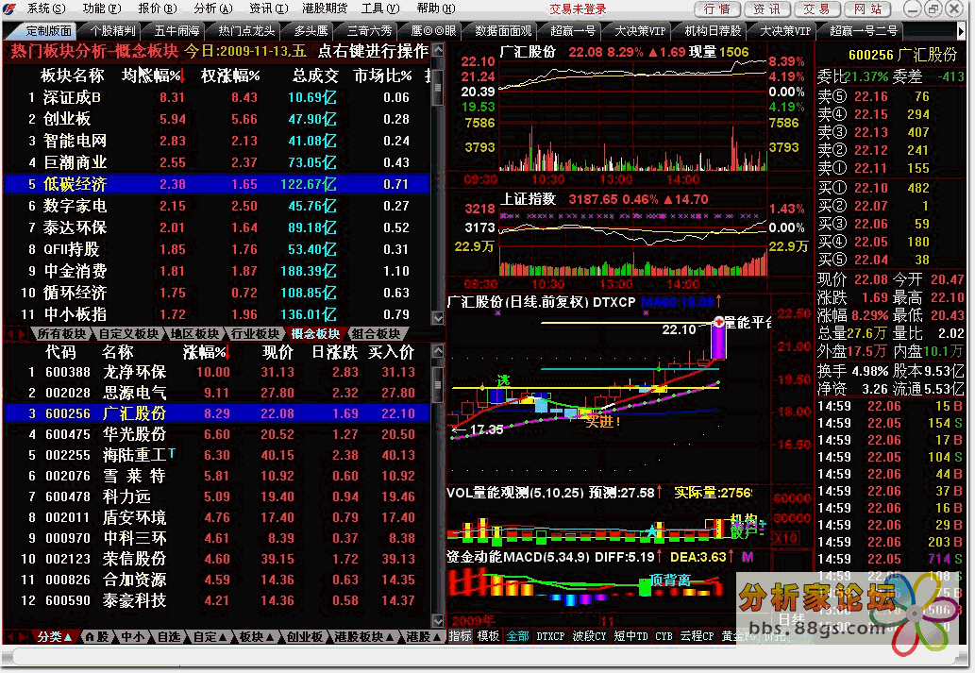The image size is (975, 673).
Task: Select the 模板 tab below the chart
Action: (x=488, y=636)
